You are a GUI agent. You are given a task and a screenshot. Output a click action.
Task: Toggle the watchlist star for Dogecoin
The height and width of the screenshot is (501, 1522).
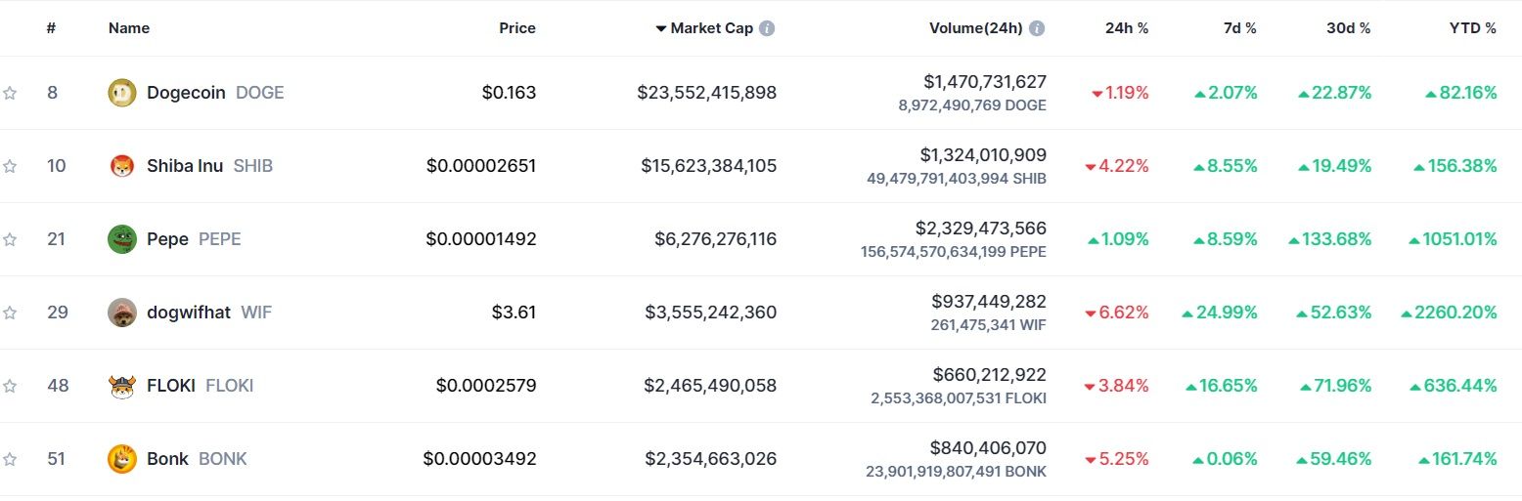10,93
